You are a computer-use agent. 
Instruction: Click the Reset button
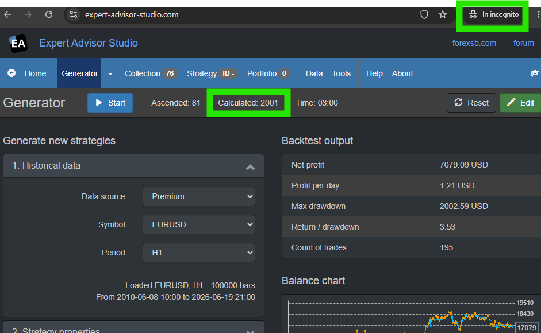click(x=471, y=103)
